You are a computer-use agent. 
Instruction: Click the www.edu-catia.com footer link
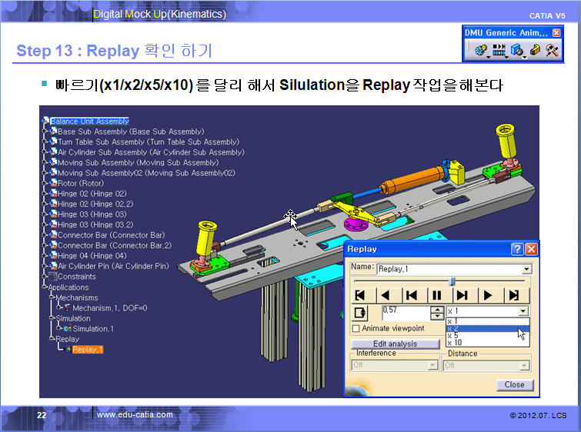[x=135, y=414]
